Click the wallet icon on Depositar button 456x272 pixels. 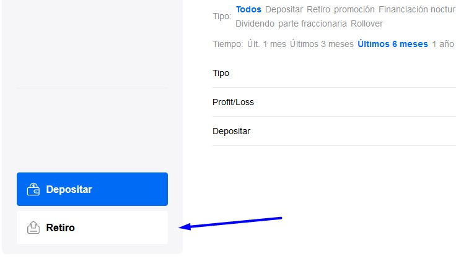tap(33, 189)
